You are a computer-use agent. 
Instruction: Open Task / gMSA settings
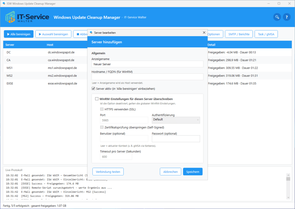[x=266, y=34]
